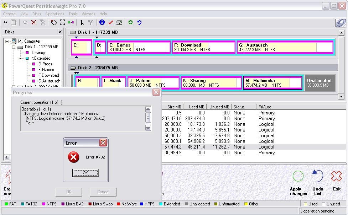Click the Label partition tag icon
This screenshot has width=348, height=215.
click(54, 22)
